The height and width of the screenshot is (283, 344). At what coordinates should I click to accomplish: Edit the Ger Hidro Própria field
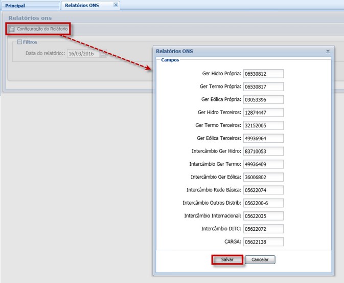pyautogui.click(x=263, y=74)
